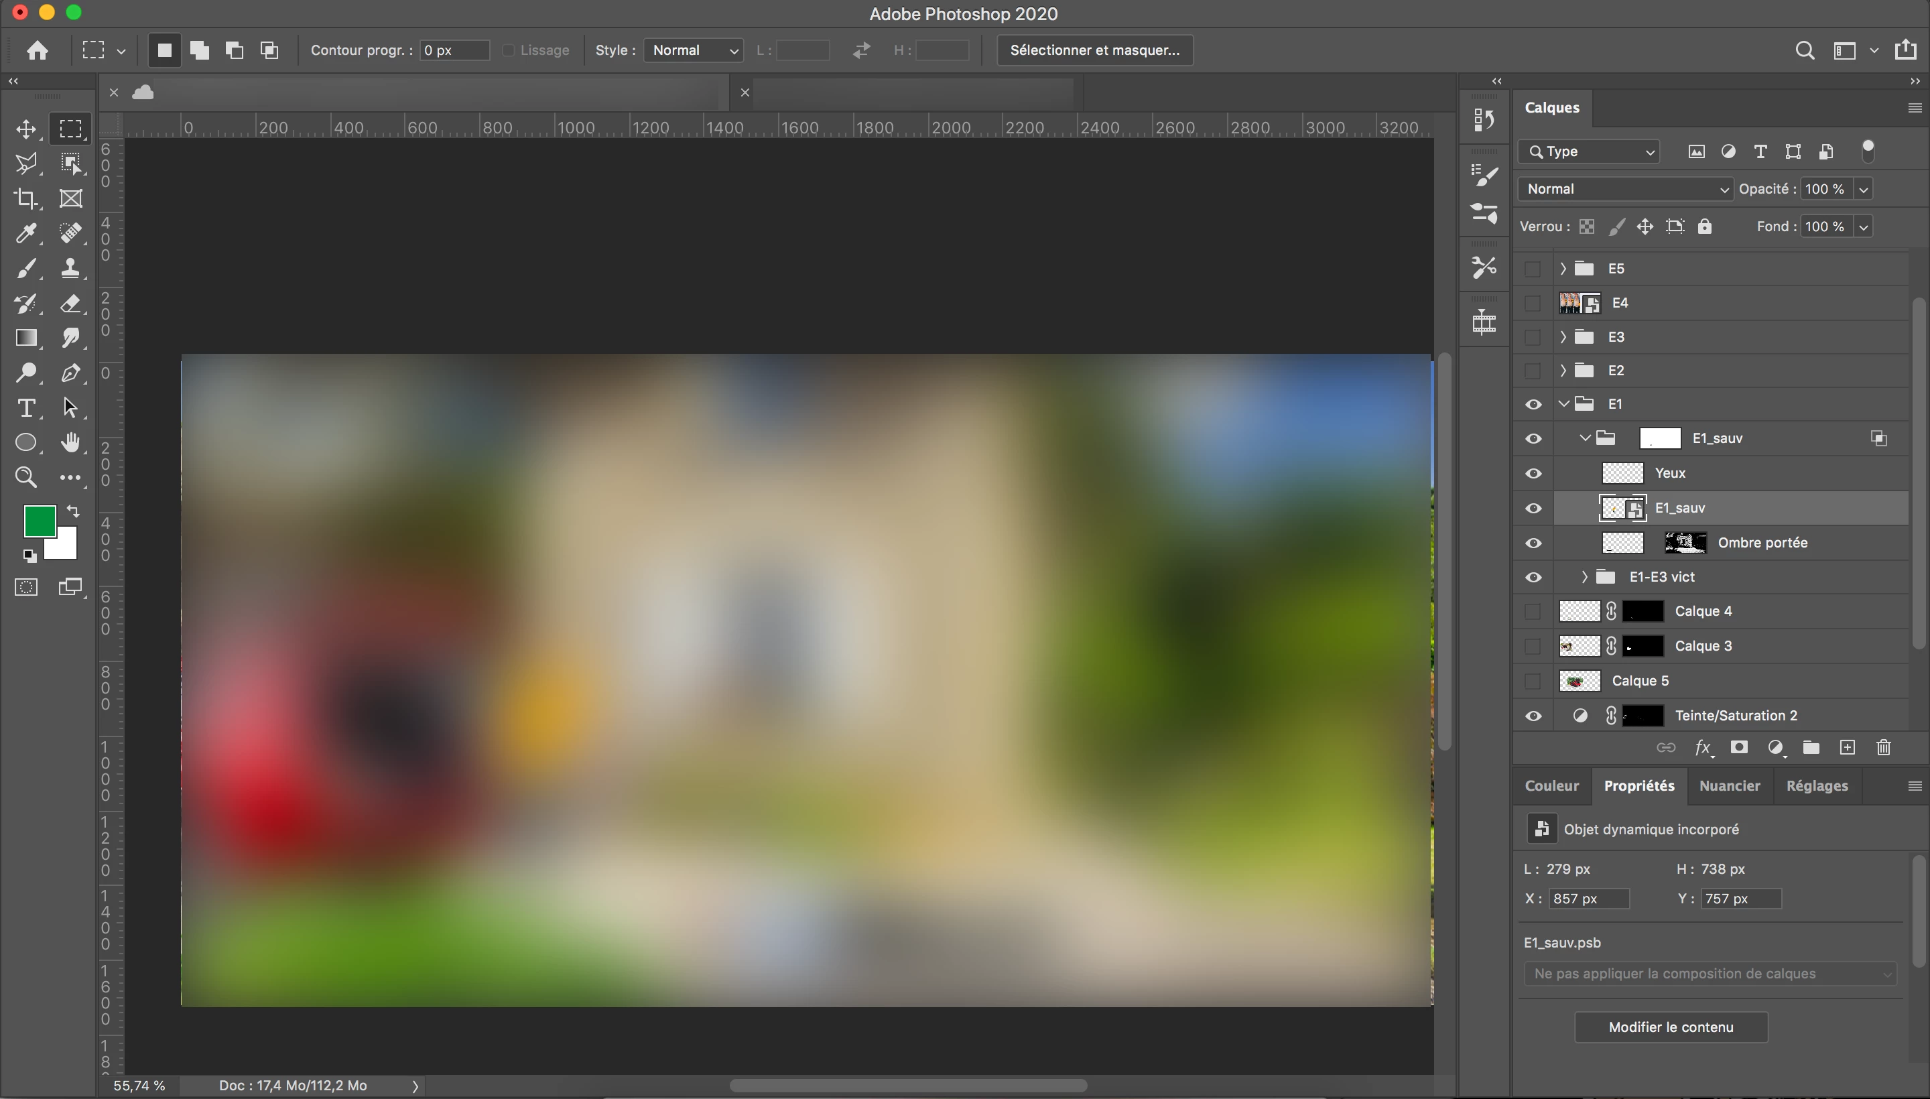
Task: Choose the Eyedropper tool
Action: pyautogui.click(x=25, y=233)
